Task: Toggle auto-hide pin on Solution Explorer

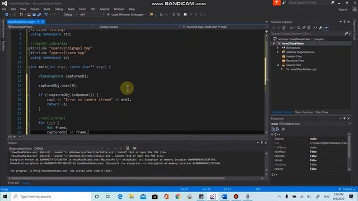Action: (345, 22)
